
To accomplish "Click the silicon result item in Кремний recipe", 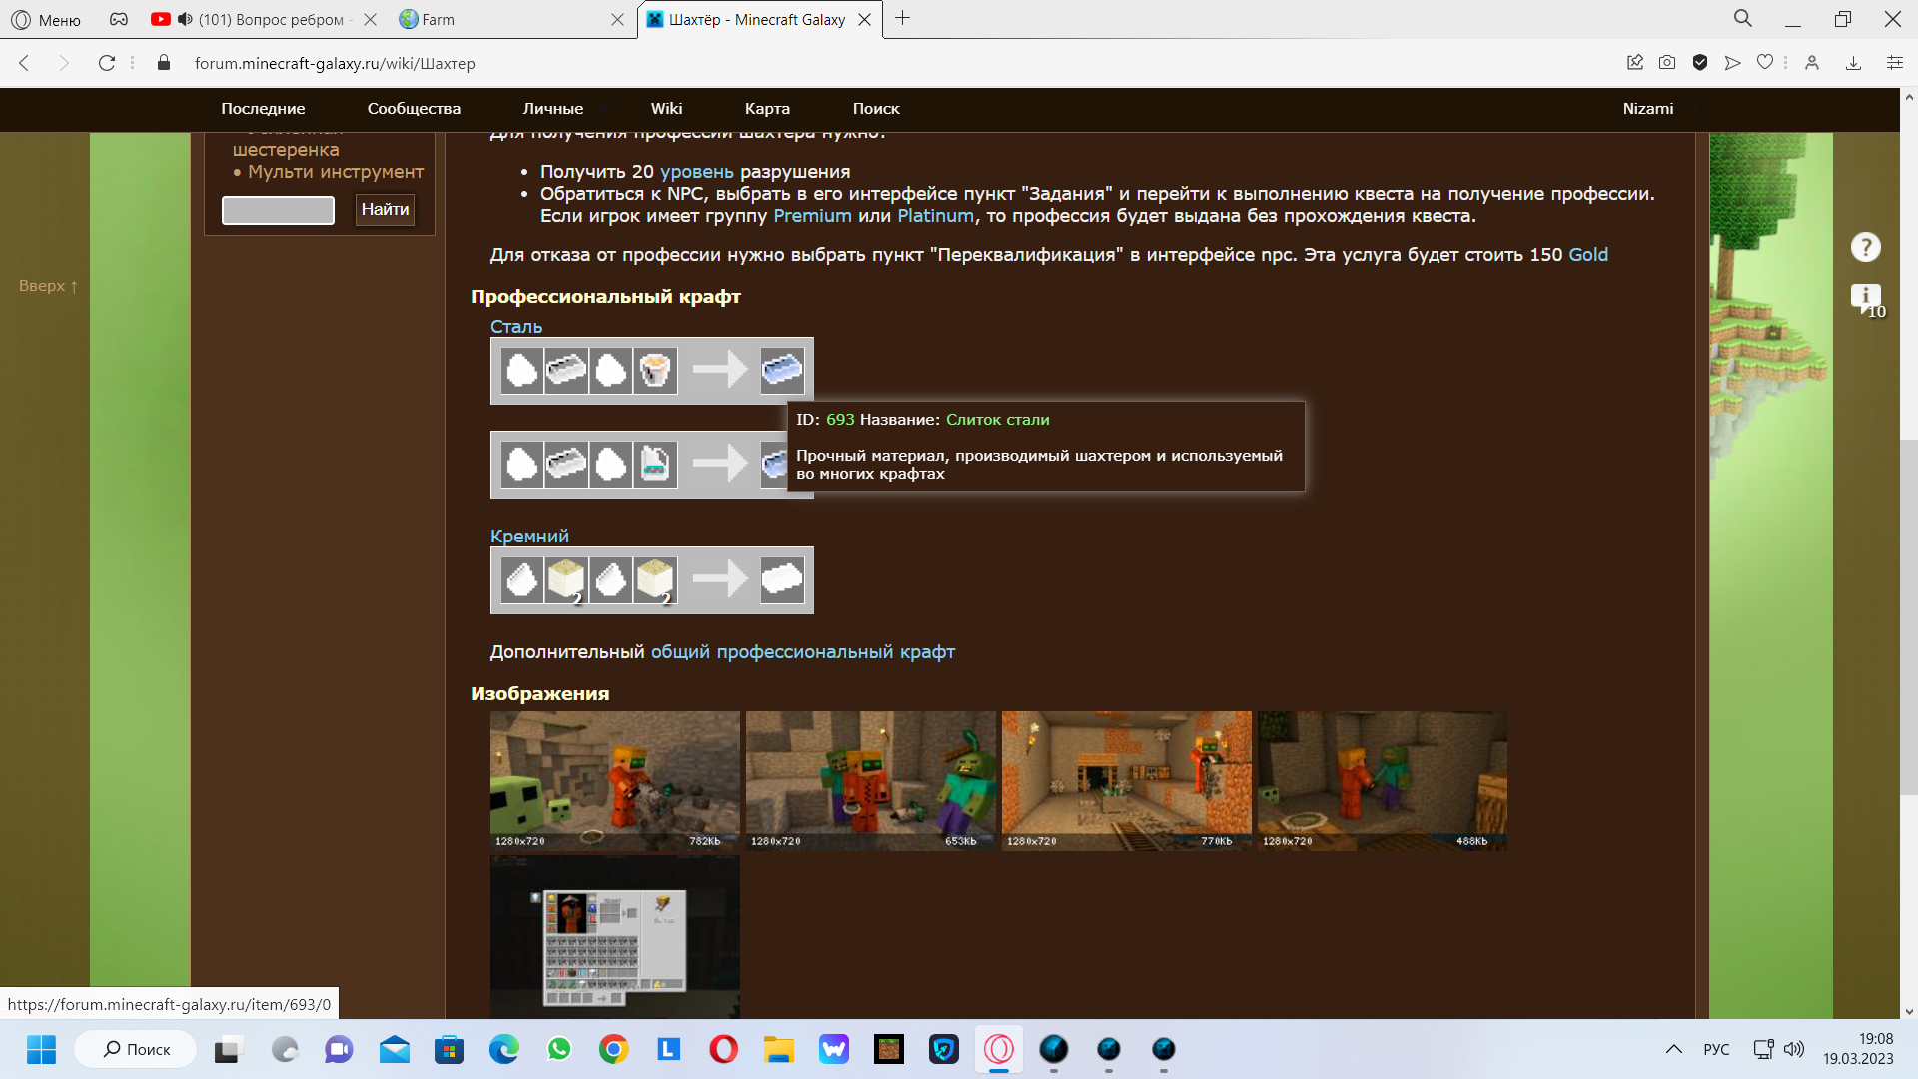I will [x=781, y=579].
